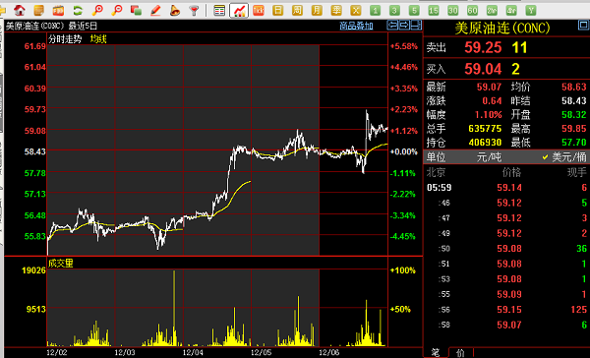Select the red pencil drawing tool
The height and width of the screenshot is (358, 590).
click(155, 10)
